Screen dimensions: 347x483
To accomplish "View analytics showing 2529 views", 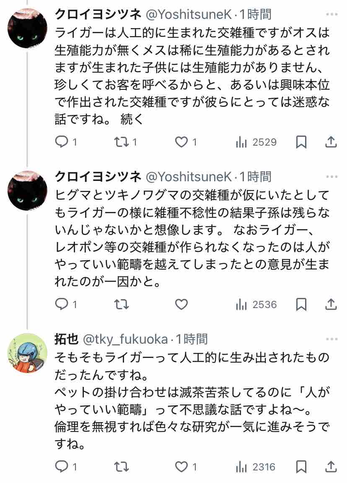I will click(256, 142).
